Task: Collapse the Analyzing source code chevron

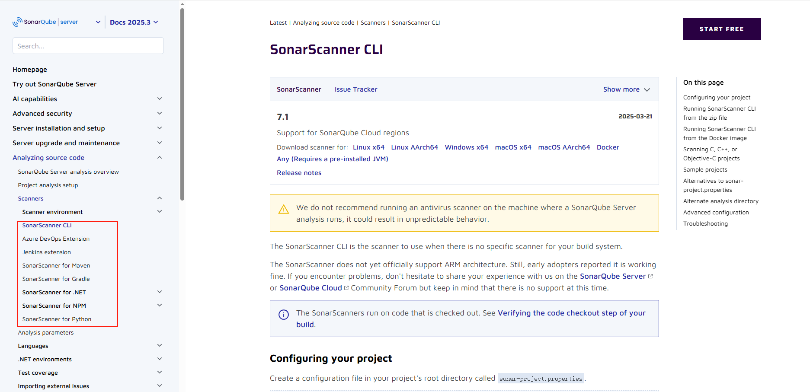Action: click(x=160, y=157)
